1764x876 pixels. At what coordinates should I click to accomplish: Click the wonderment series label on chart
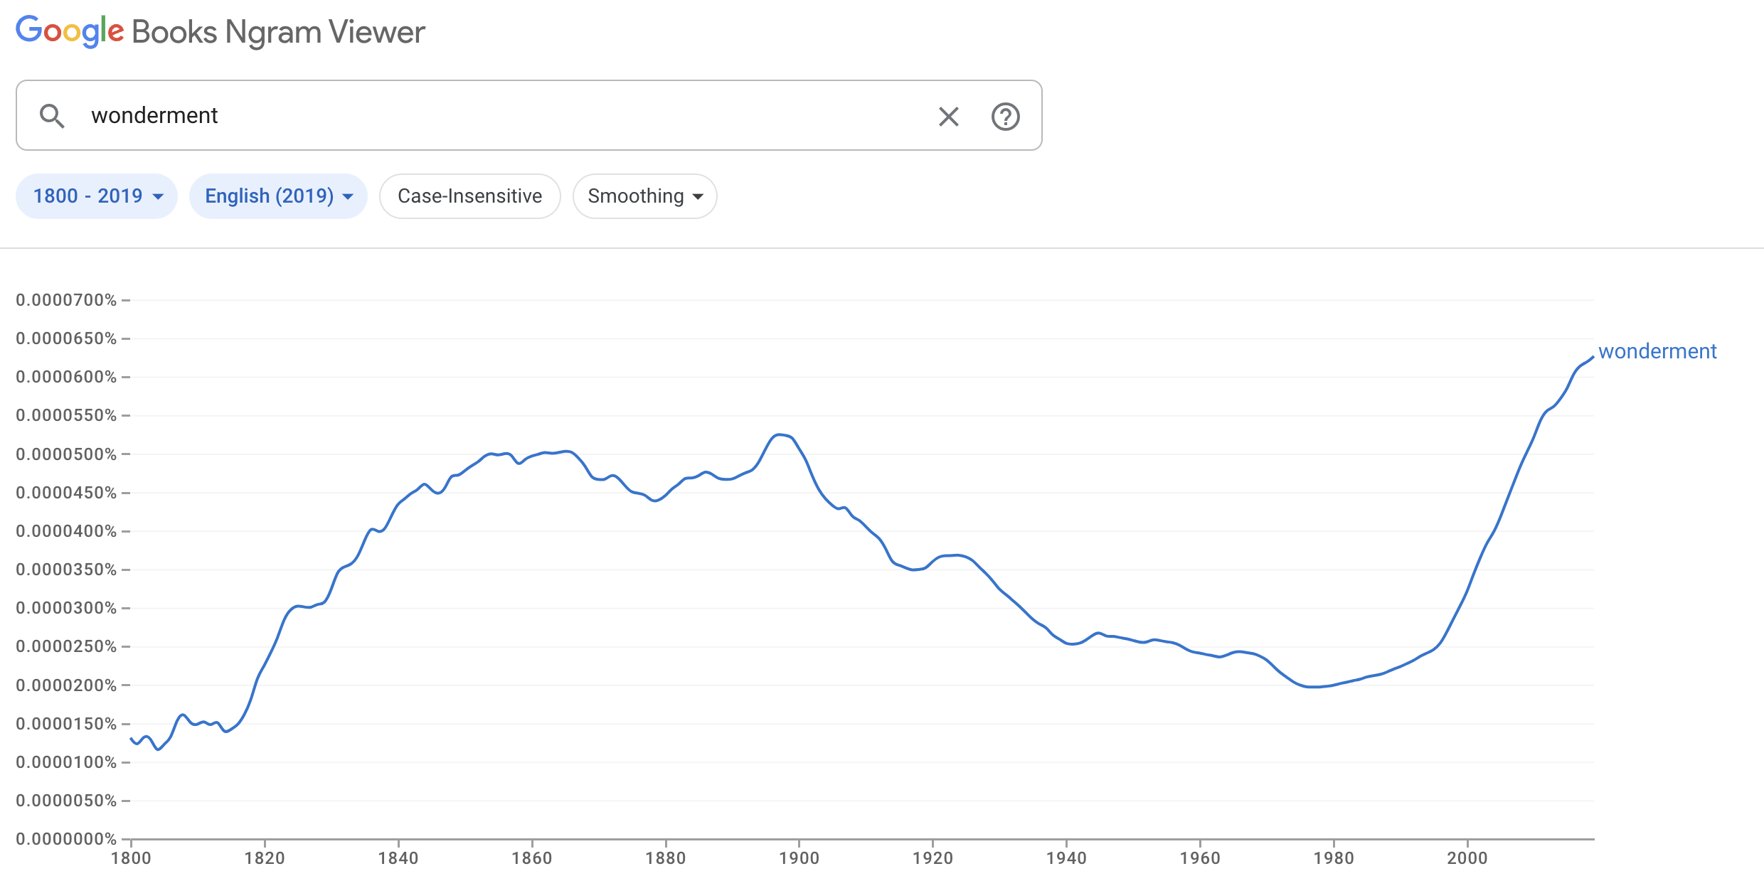pos(1657,351)
